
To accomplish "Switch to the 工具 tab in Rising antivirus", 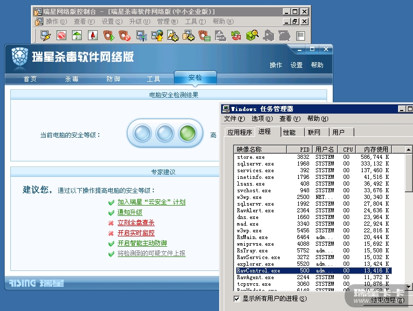I will (x=154, y=79).
